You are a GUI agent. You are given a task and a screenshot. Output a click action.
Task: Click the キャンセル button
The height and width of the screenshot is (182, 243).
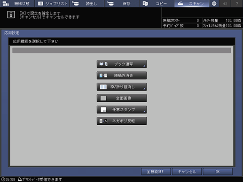click(x=187, y=172)
